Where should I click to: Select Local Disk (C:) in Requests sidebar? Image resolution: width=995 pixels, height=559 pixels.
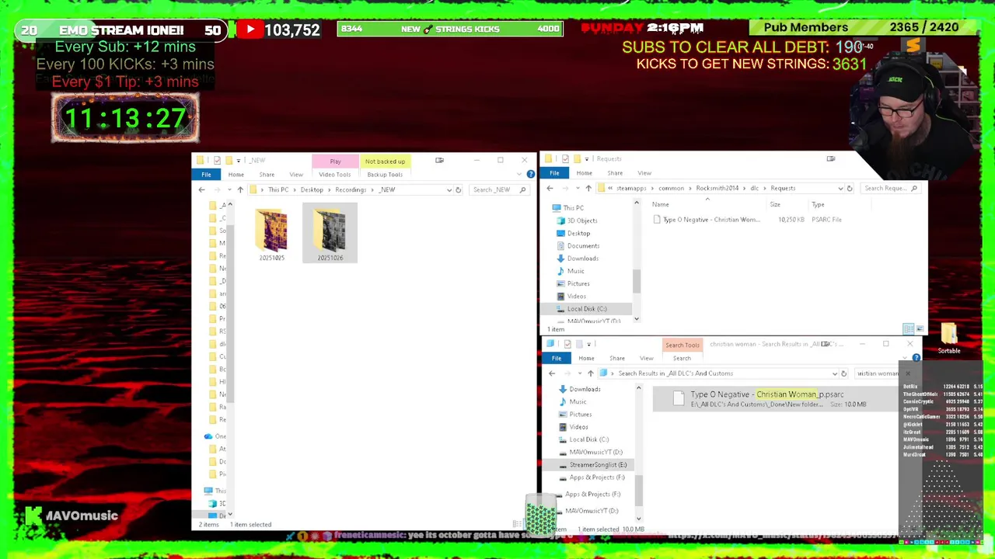[587, 309]
